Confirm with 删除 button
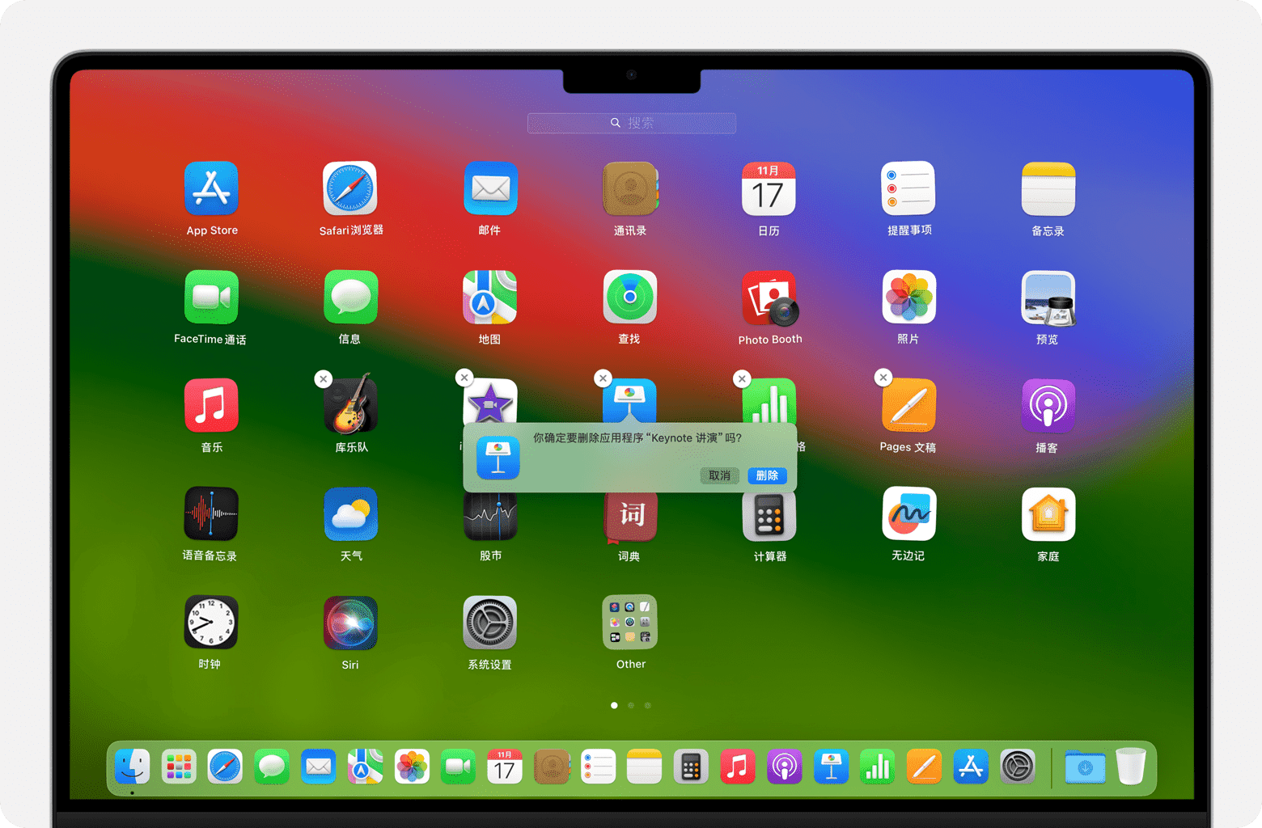Viewport: 1262px width, 828px height. [767, 475]
